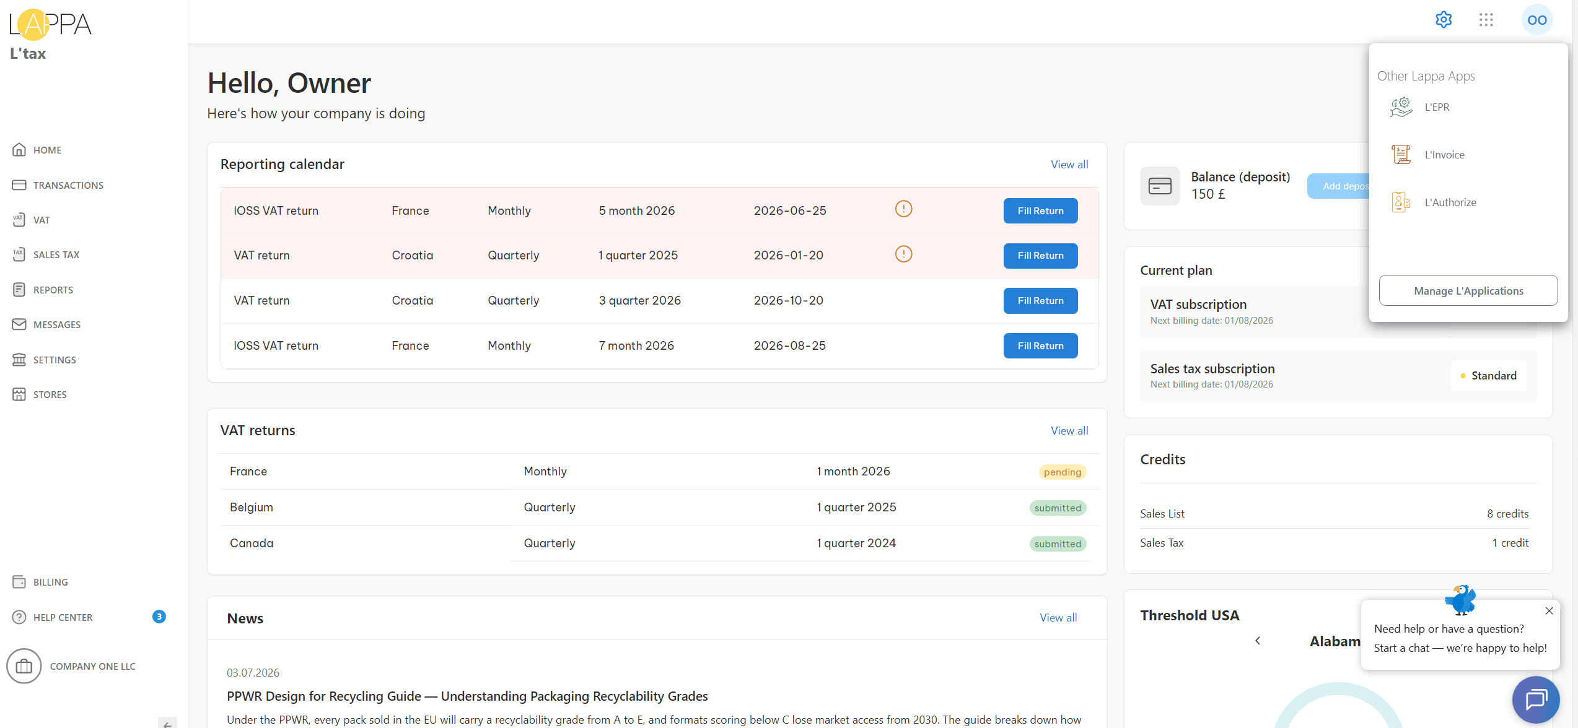Screen dimensions: 1578x728
Task: Open the Company One LLC switcher
Action: coord(71,666)
